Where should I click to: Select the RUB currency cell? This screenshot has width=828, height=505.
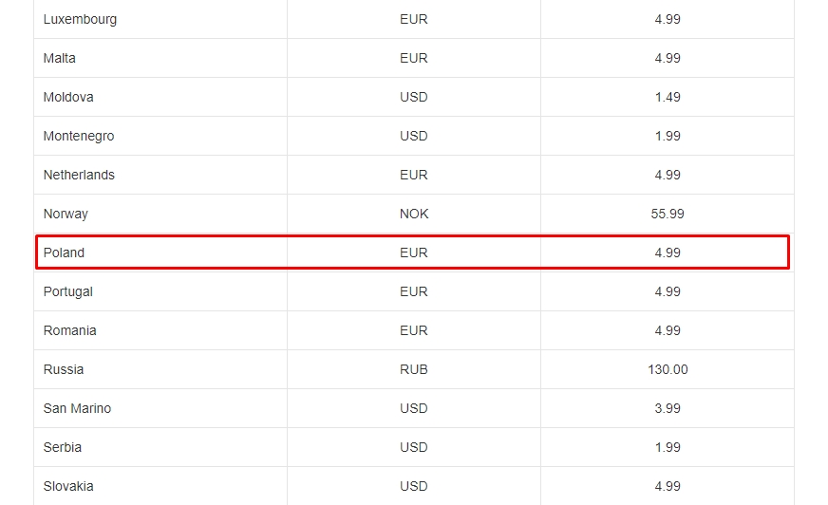(x=414, y=369)
